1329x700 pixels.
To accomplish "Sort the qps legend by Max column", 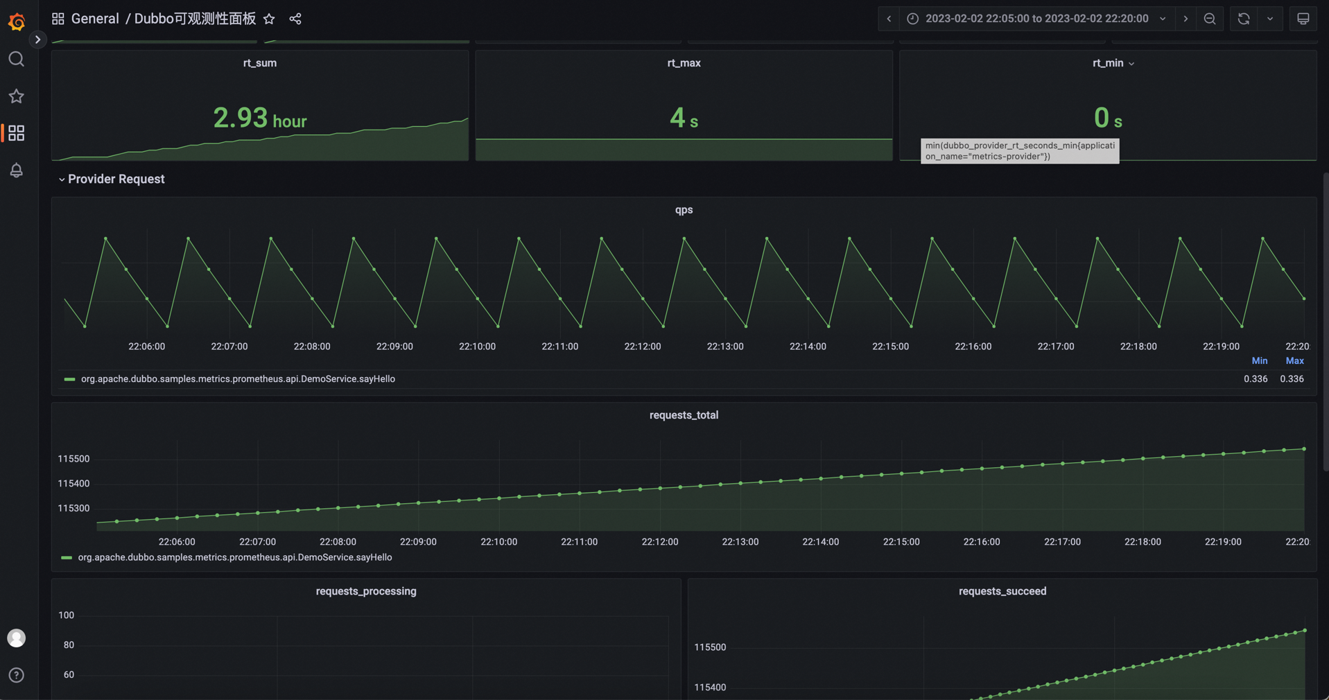I will pyautogui.click(x=1294, y=361).
